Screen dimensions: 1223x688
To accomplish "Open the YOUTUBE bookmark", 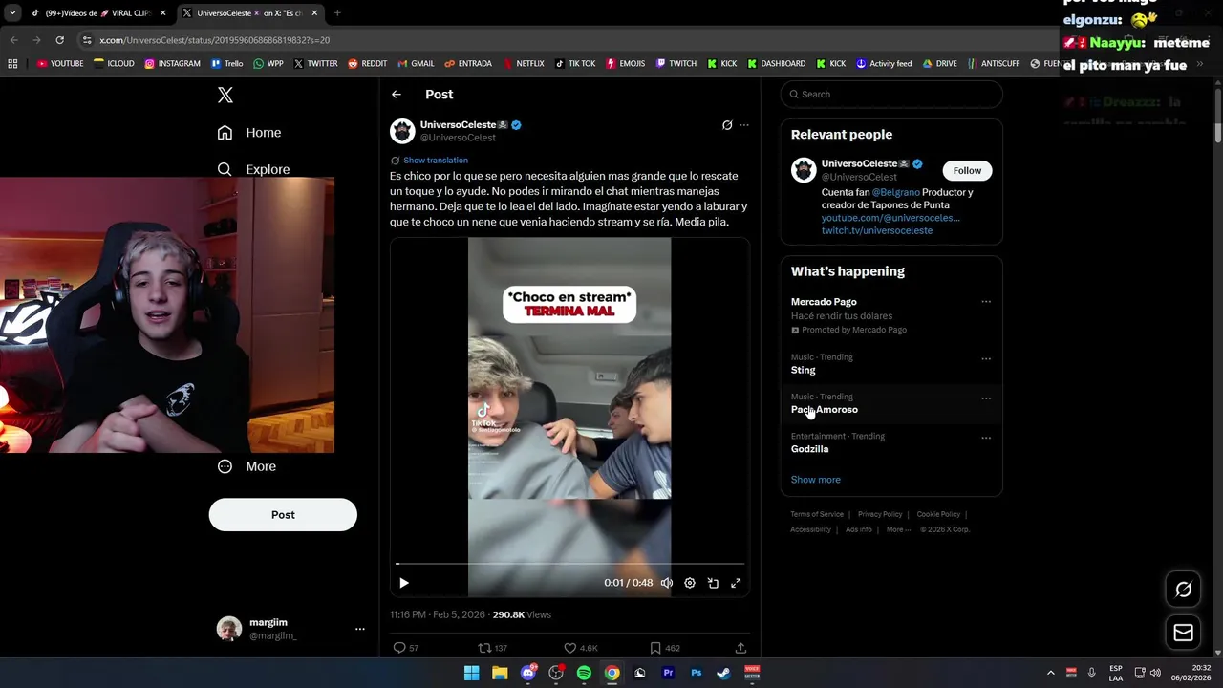I will tap(59, 64).
